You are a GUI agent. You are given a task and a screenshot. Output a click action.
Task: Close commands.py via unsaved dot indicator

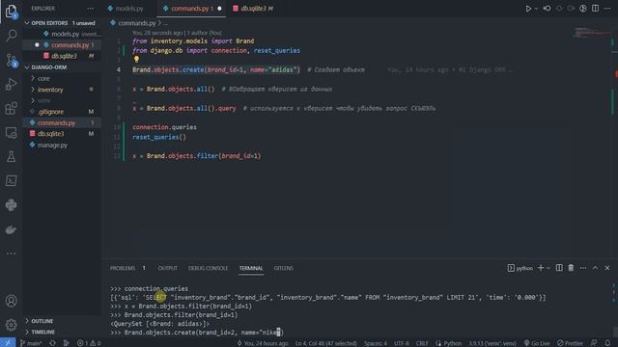[x=219, y=9]
